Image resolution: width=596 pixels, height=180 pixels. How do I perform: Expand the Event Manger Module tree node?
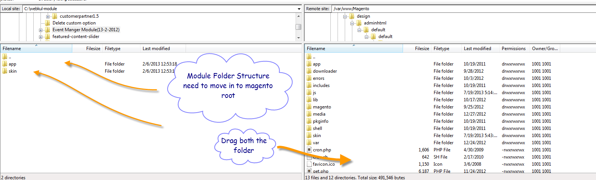[x=40, y=30]
